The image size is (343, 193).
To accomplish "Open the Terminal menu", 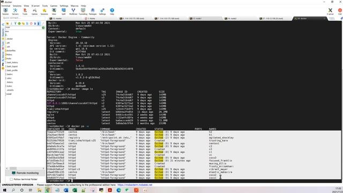I will [6, 6].
